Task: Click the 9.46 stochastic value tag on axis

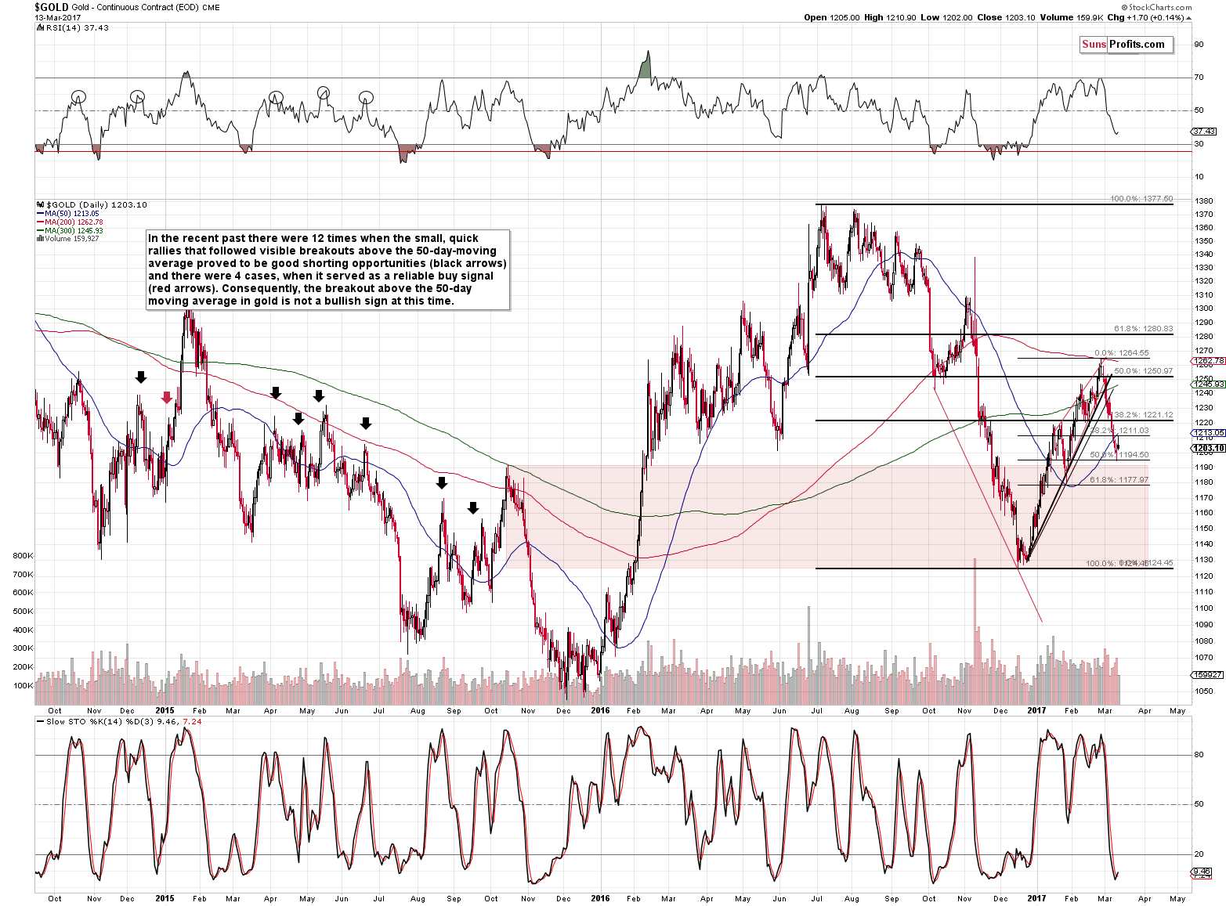Action: (x=1202, y=872)
